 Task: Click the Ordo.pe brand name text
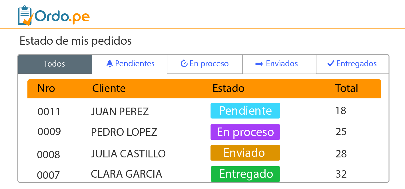62,17
